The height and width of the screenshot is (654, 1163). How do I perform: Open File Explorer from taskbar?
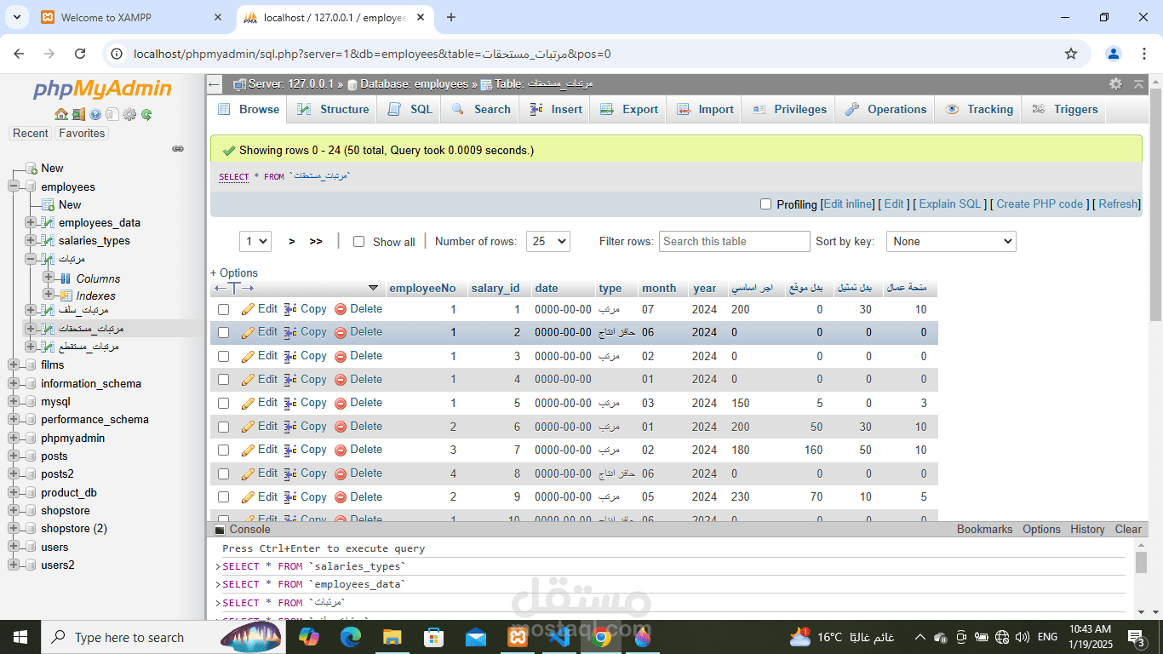(392, 637)
